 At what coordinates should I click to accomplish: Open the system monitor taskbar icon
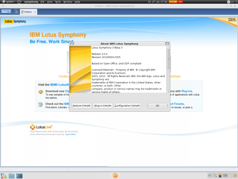point(3,176)
